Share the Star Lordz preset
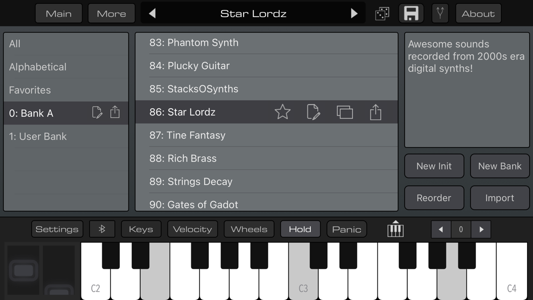 tap(376, 112)
